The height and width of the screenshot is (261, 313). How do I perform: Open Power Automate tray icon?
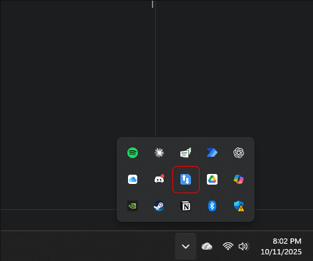212,153
